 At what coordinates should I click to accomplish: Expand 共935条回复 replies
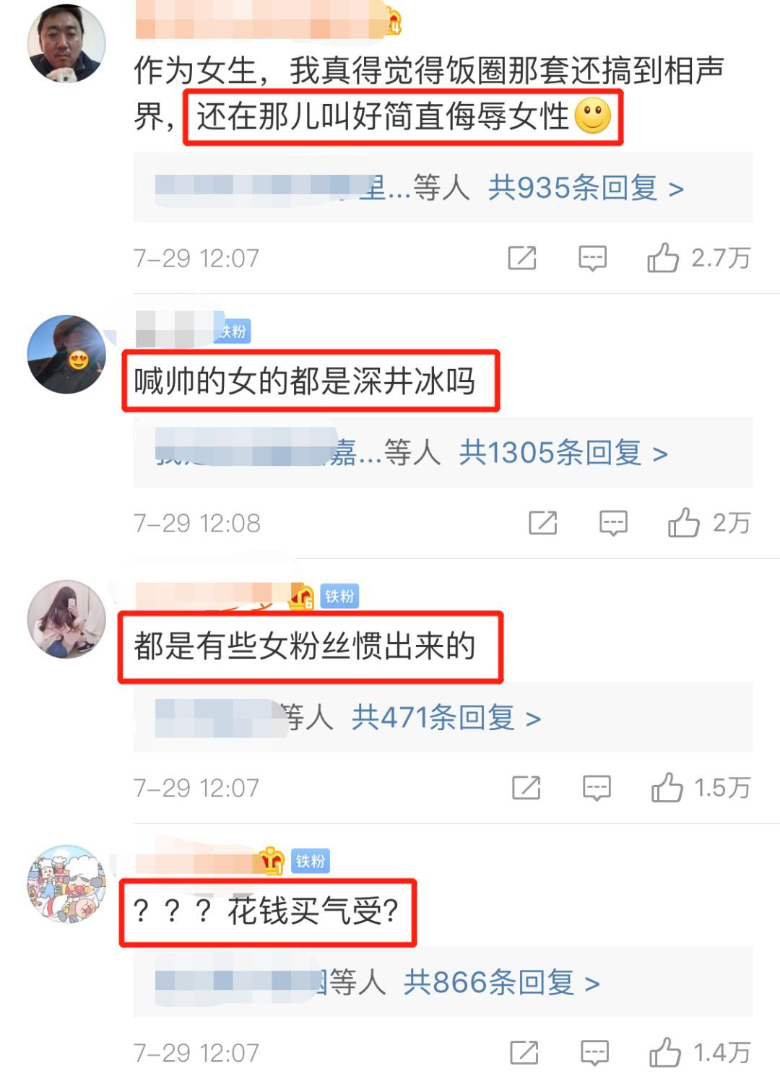click(x=586, y=188)
